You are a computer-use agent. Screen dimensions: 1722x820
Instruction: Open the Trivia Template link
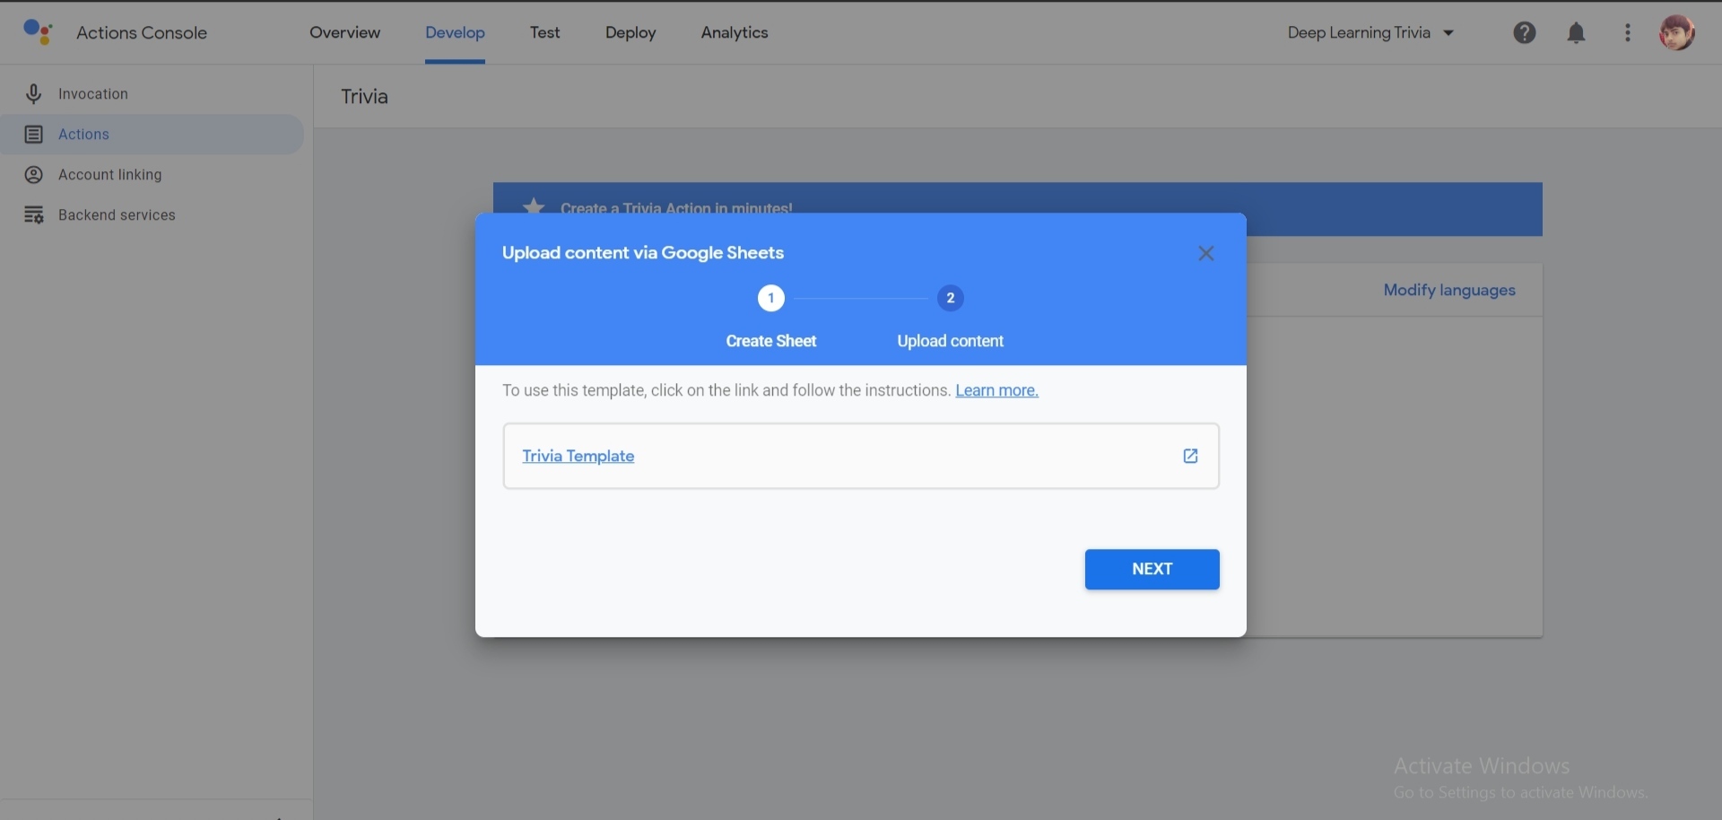(578, 456)
